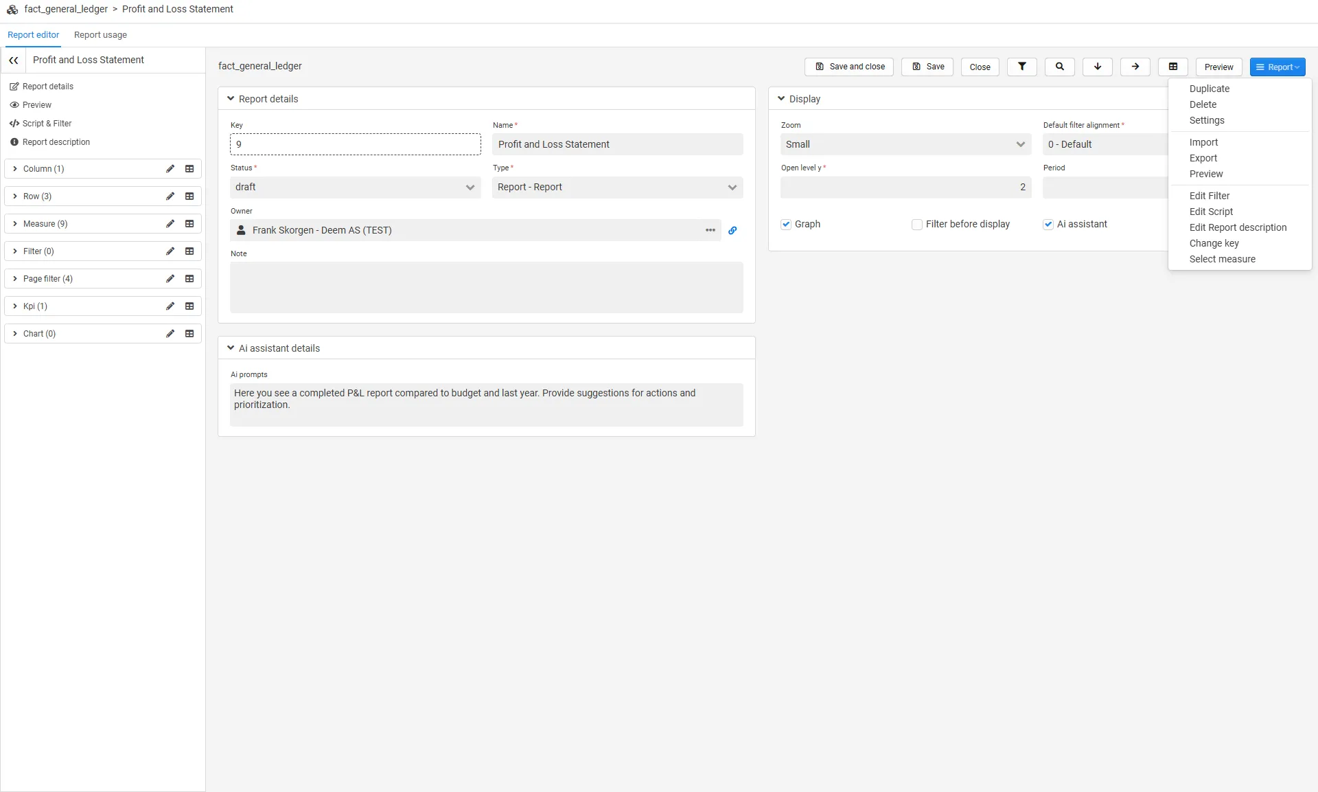Choose Export in the Report menu
This screenshot has height=792, width=1318.
click(1203, 158)
